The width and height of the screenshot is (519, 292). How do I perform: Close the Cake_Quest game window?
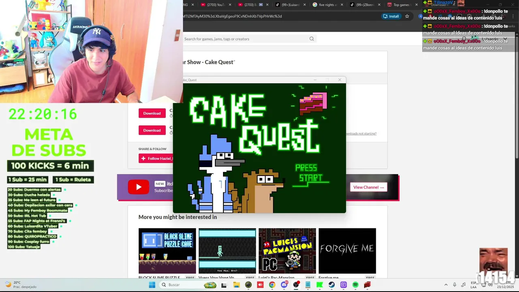(x=340, y=80)
